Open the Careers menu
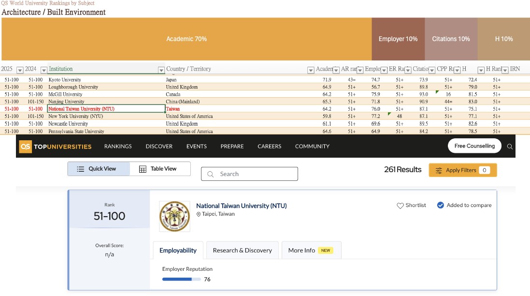 pos(270,147)
